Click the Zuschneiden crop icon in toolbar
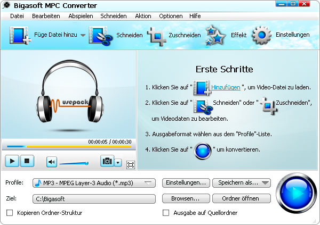The height and width of the screenshot is (225, 320). pyautogui.click(x=157, y=36)
